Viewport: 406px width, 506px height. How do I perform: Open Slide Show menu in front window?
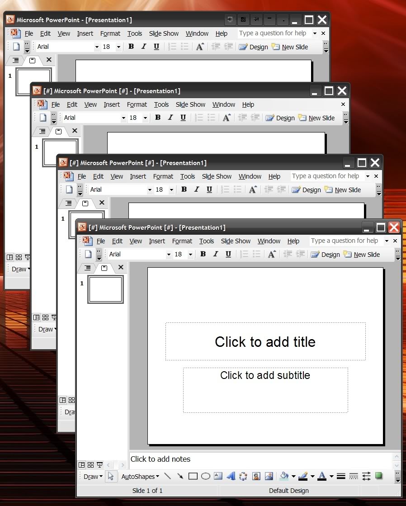pyautogui.click(x=236, y=241)
